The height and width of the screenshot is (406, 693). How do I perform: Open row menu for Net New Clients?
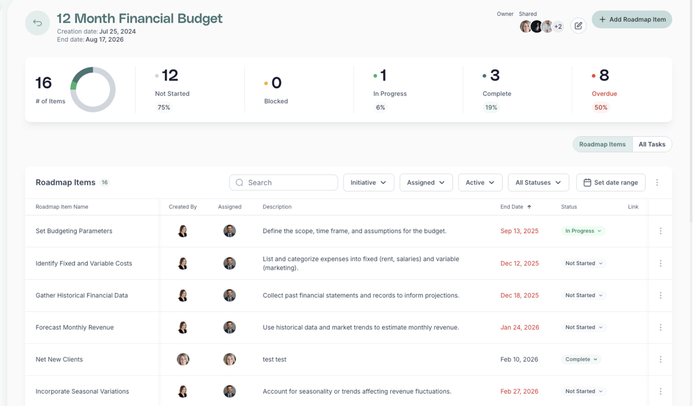coord(661,359)
